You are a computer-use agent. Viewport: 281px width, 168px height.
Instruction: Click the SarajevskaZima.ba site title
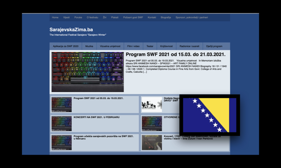(71, 30)
